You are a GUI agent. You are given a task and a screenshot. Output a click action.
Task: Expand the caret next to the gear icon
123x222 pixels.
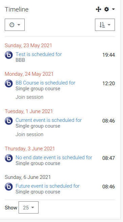[113, 10]
